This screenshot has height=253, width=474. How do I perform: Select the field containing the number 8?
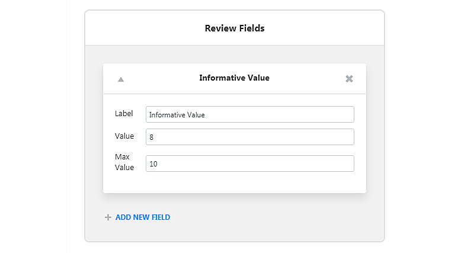[249, 137]
